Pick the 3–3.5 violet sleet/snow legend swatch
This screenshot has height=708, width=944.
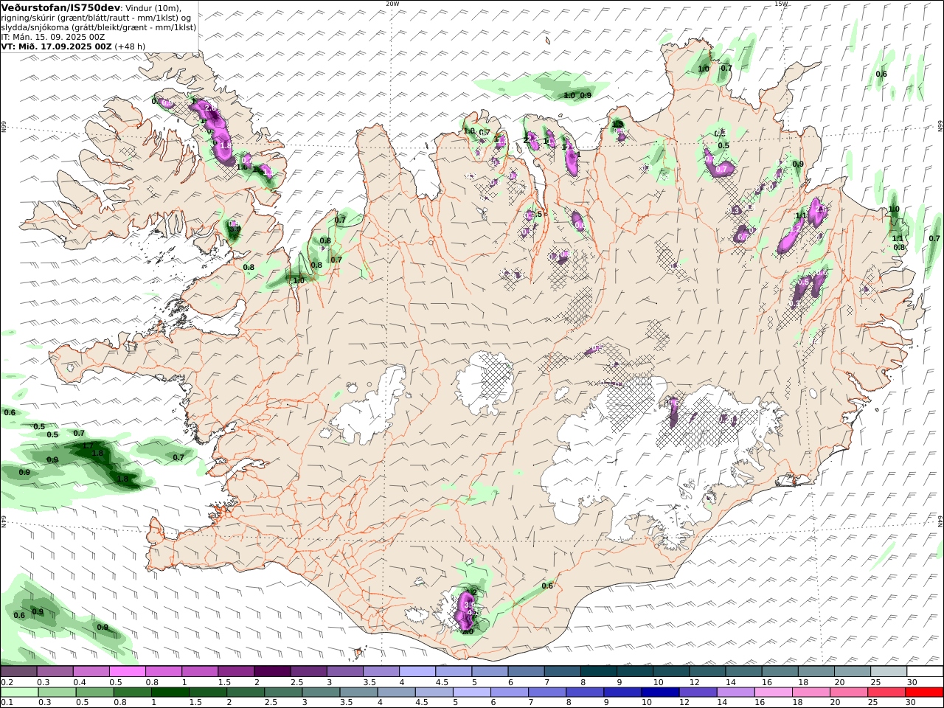pyautogui.click(x=344, y=671)
